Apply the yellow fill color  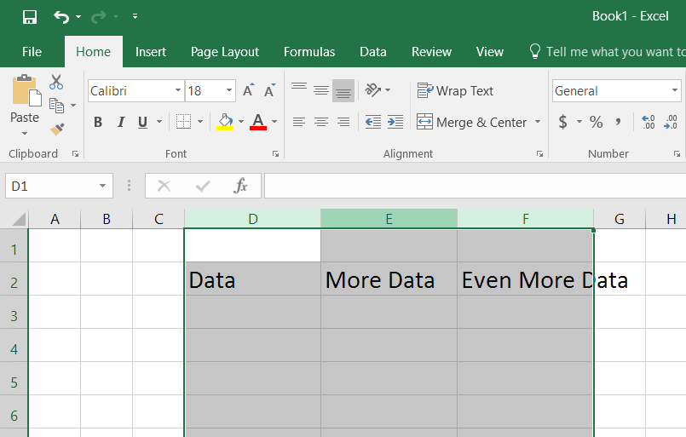(x=225, y=122)
